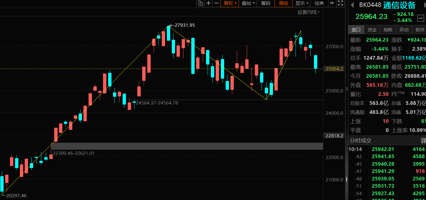Select the tick row priced 25939.05
Image resolution: width=426 pixels, height=200 pixels.
pos(387,178)
